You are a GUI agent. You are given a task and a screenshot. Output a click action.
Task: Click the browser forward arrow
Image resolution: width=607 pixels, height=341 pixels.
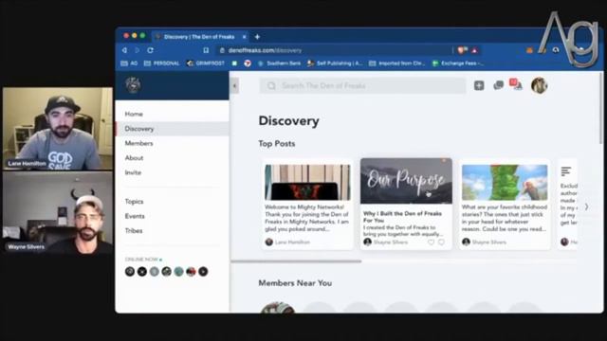(x=137, y=50)
